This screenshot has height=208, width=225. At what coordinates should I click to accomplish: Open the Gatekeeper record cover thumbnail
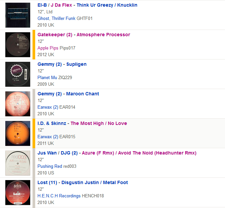click(x=18, y=45)
